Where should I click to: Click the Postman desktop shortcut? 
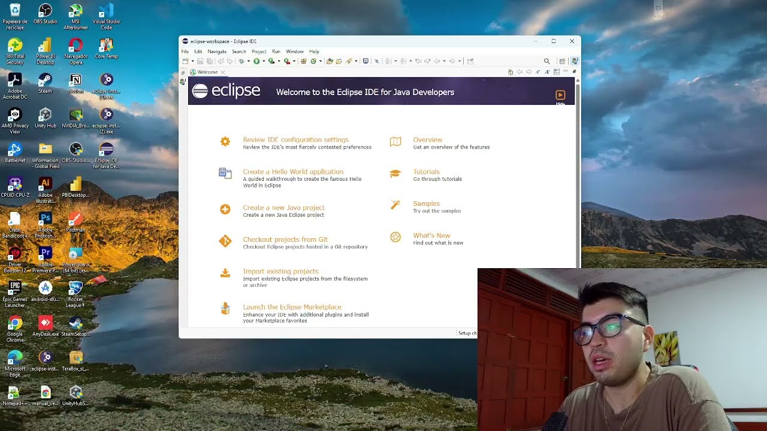pos(76,221)
